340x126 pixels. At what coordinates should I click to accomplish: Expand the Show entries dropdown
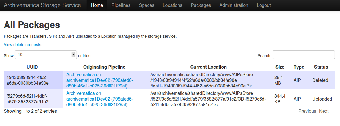pyautogui.click(x=46, y=55)
